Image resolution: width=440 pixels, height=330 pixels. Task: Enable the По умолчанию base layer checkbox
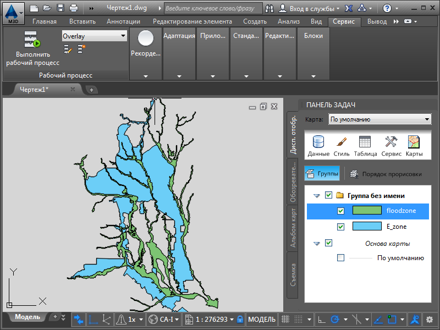340,257
